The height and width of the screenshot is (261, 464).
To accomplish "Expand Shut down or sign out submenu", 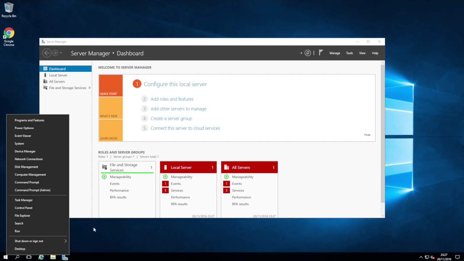I will pyautogui.click(x=66, y=241).
